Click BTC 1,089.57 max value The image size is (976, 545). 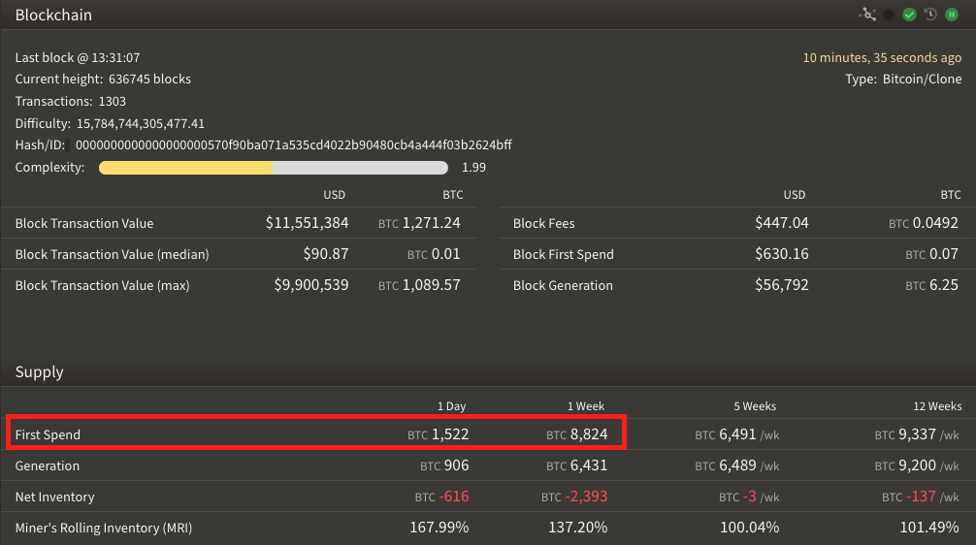(x=419, y=285)
